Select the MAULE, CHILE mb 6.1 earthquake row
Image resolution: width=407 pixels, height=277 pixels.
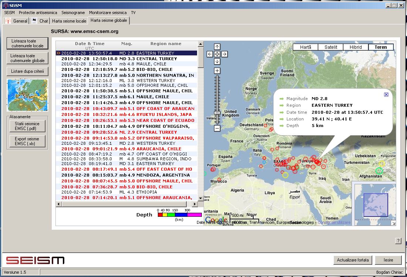point(126,97)
